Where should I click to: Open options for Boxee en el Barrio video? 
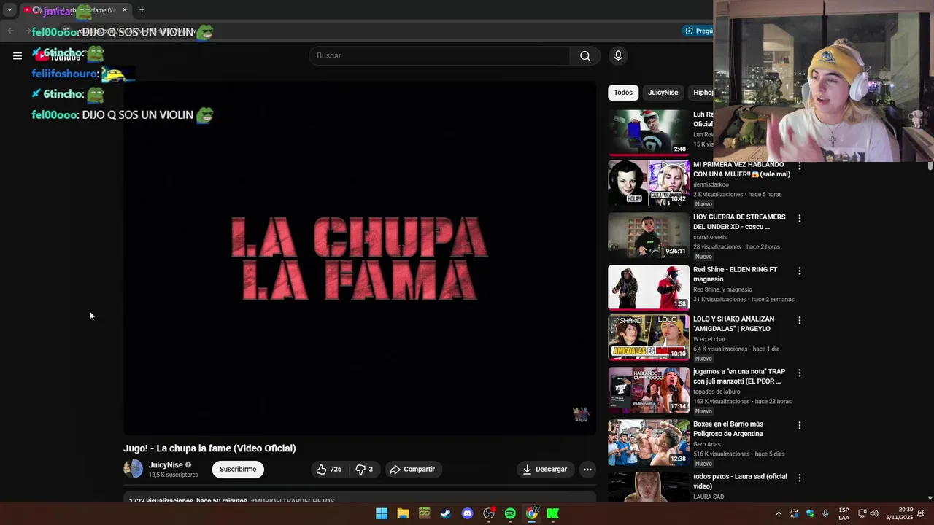click(800, 425)
